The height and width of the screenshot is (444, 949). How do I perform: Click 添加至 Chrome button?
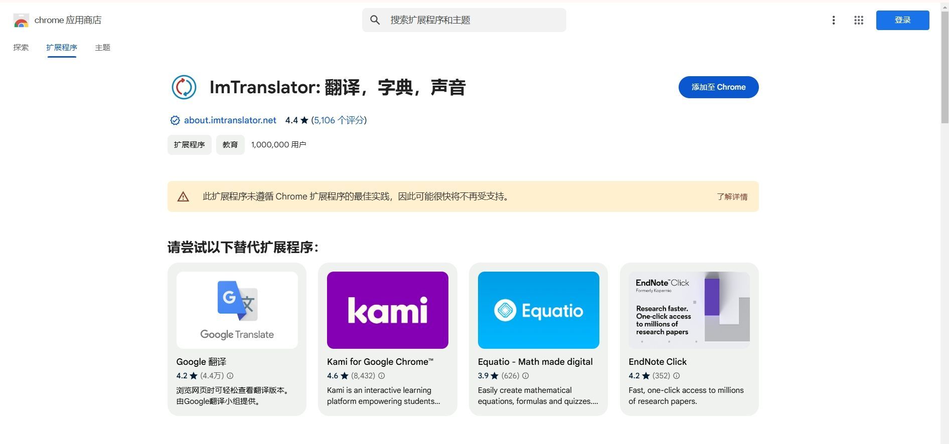[x=718, y=87]
